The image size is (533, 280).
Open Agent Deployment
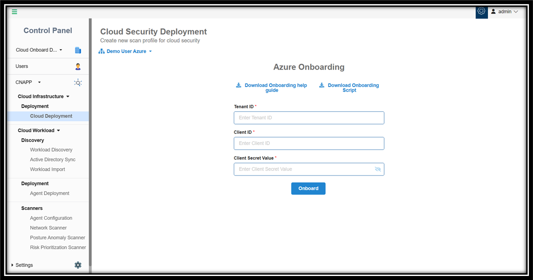(50, 193)
